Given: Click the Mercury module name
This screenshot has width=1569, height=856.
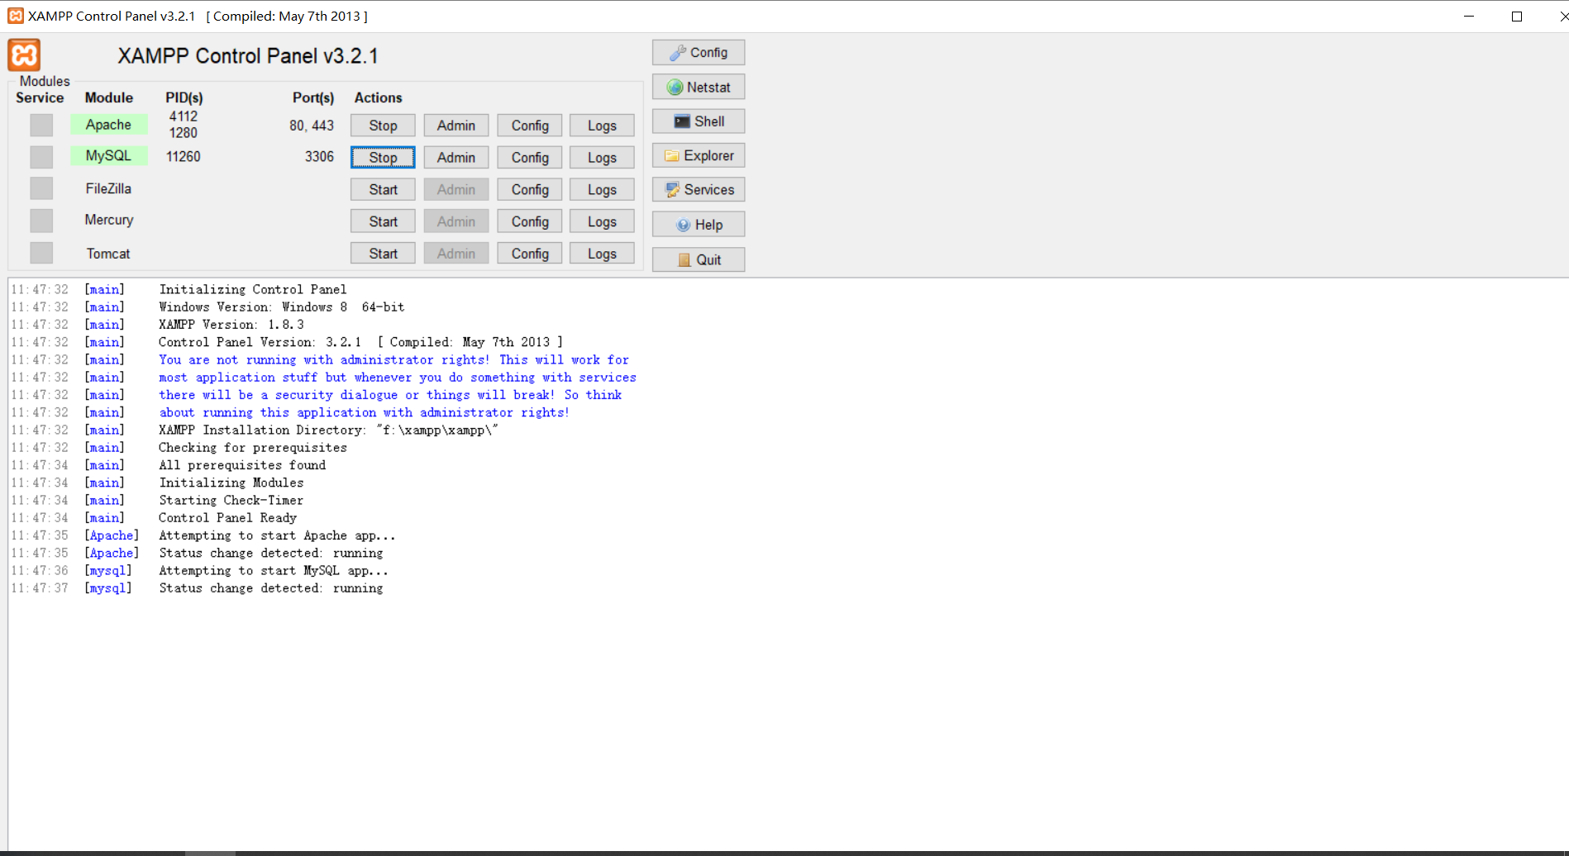Looking at the screenshot, I should tap(108, 220).
